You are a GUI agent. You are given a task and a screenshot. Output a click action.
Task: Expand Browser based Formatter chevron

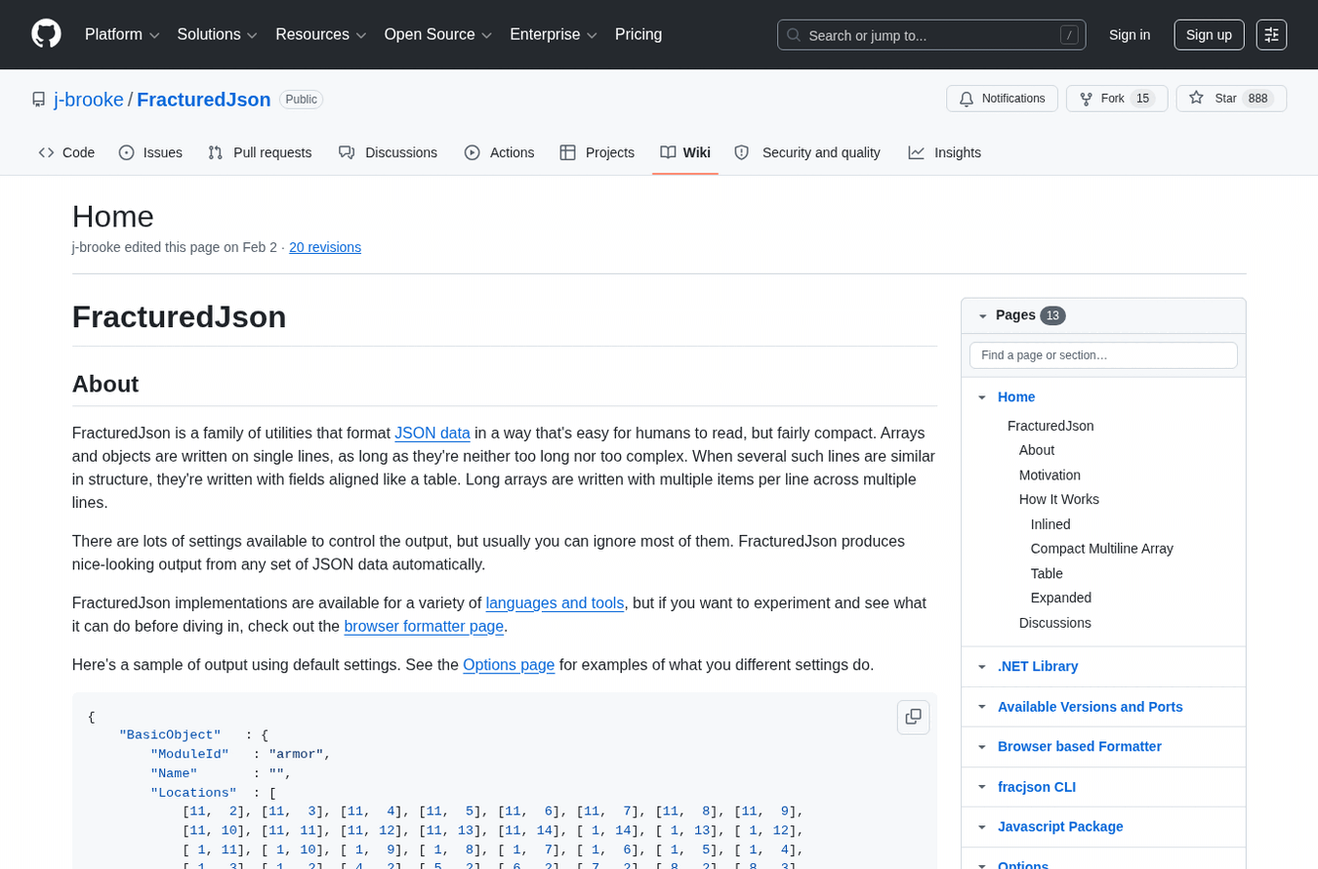982,747
